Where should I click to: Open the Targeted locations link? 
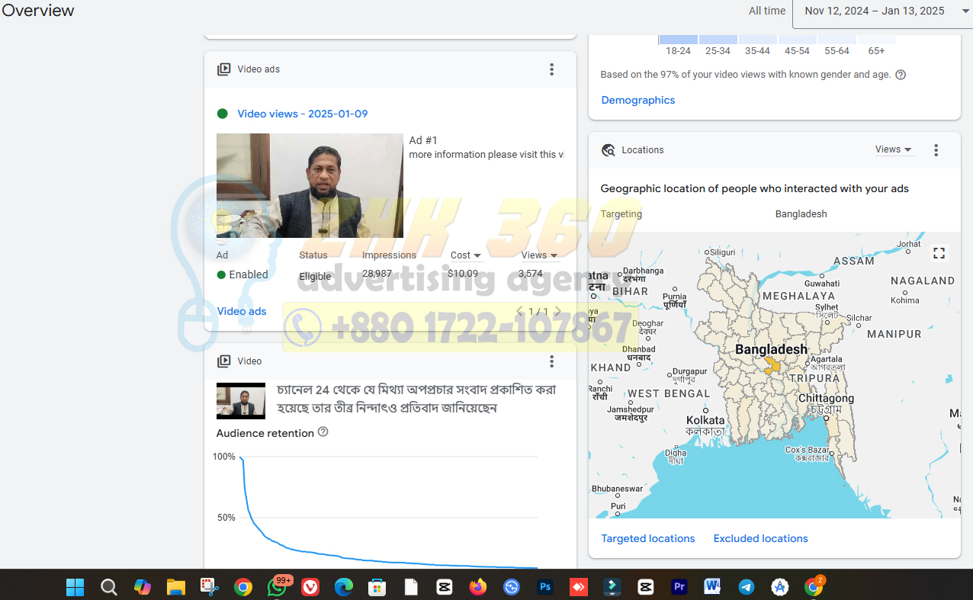[648, 538]
